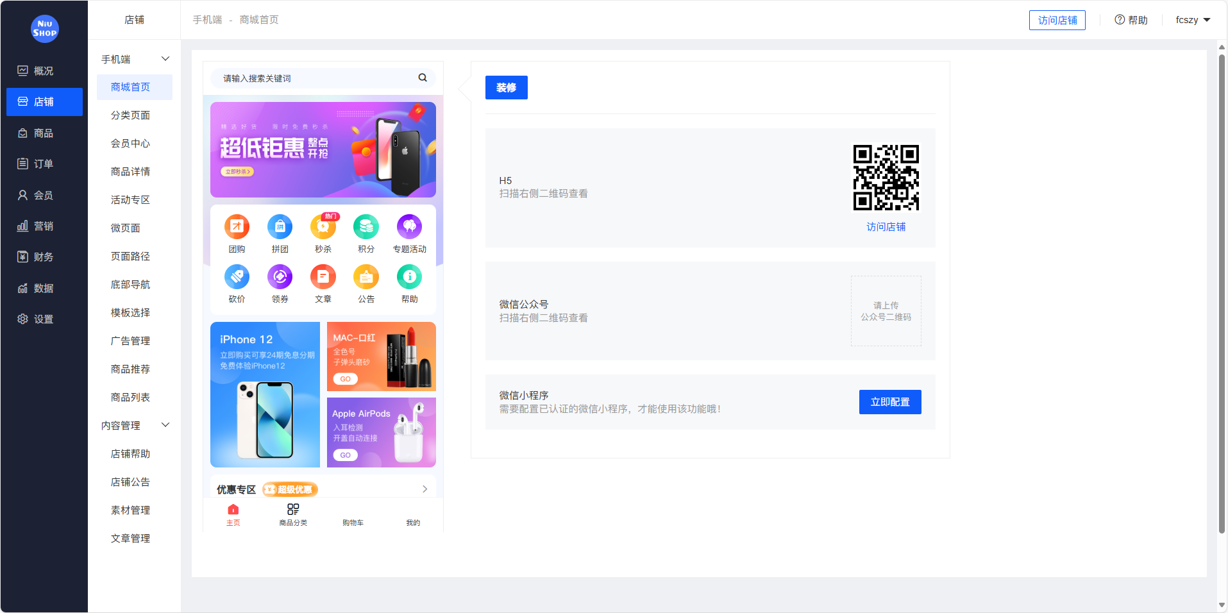This screenshot has height=613, width=1228.
Task: Tap the 专题活动 icon
Action: click(x=409, y=226)
